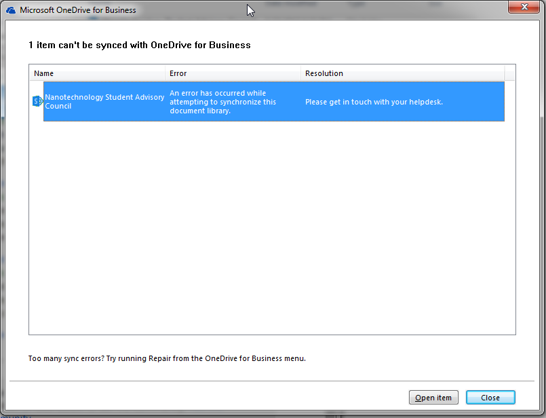Click the 'Too many sync errors?' hint text
This screenshot has height=418, width=546.
pos(167,358)
